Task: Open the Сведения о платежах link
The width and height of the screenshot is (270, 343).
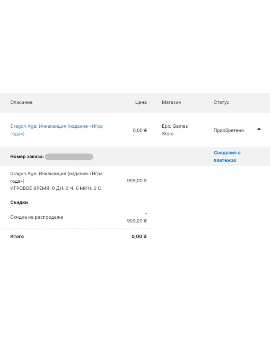Action: tap(227, 157)
